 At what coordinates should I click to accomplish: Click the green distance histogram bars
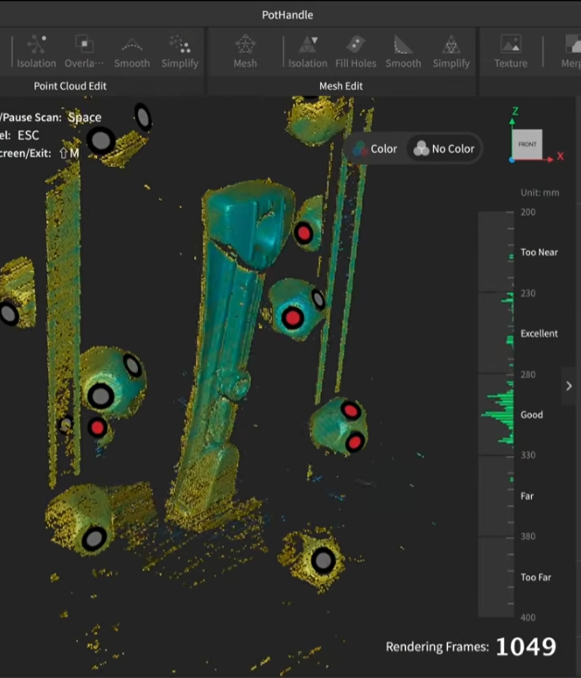(500, 367)
